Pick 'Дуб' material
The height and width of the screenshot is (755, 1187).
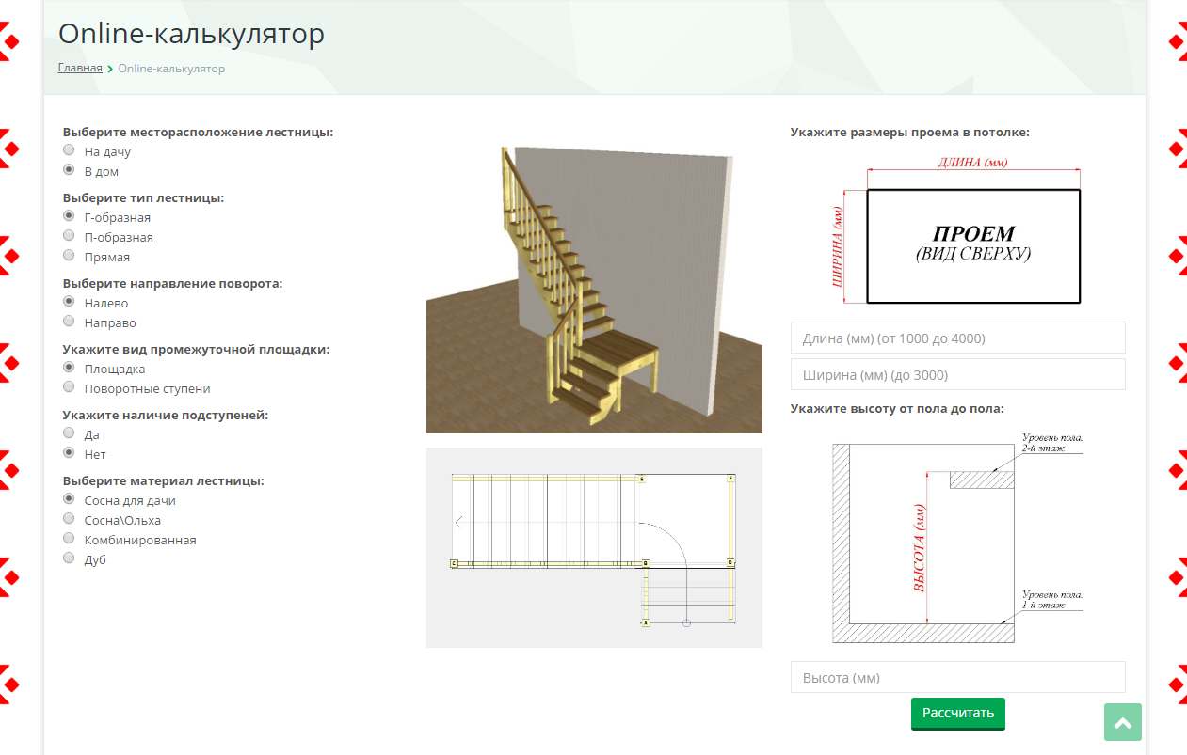click(69, 558)
